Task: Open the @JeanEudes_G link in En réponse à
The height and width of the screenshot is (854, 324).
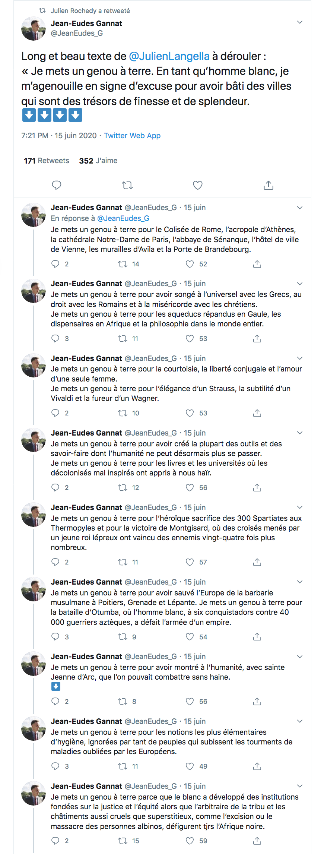Action: (x=123, y=218)
